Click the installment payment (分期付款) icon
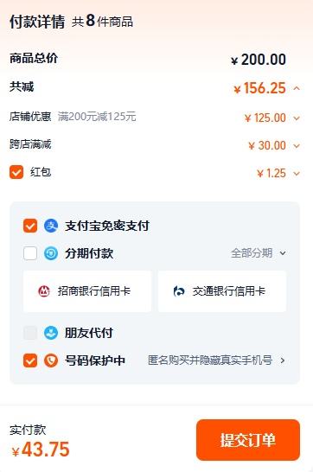 pos(51,253)
